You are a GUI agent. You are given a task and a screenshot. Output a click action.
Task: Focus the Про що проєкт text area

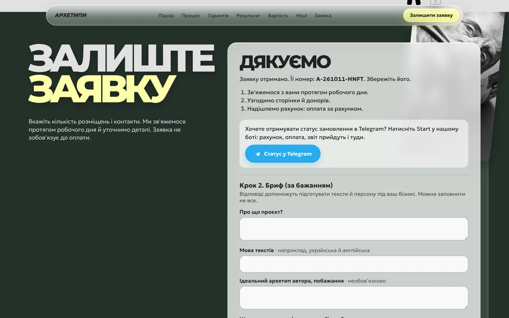(354, 229)
